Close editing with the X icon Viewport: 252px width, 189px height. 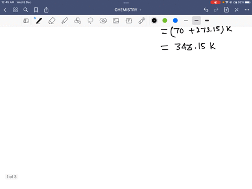pos(237,10)
